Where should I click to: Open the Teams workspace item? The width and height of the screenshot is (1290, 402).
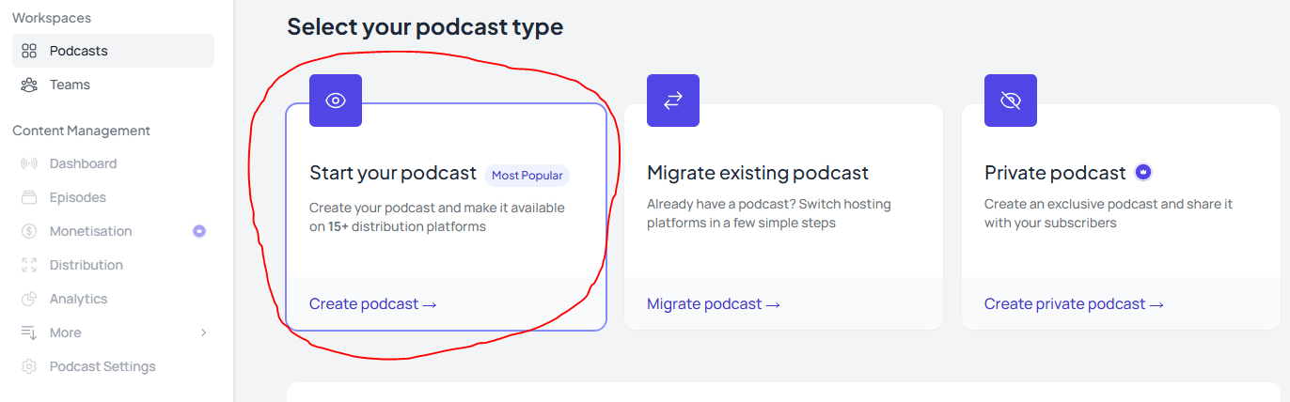click(113, 85)
